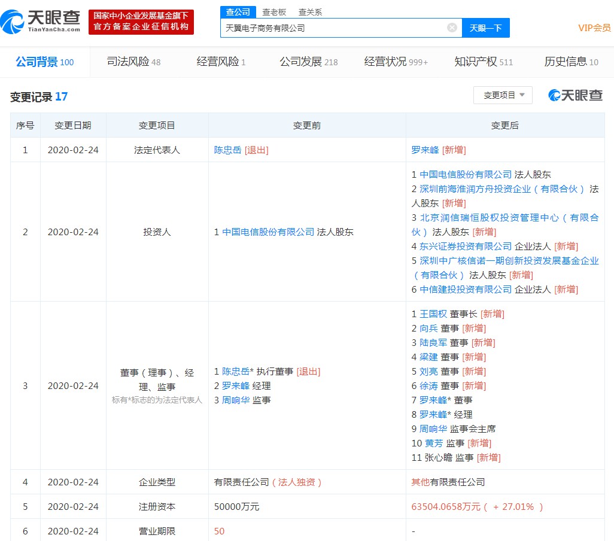The width and height of the screenshot is (614, 541).
Task: Open 罗来峰 link in 法定代表人 row
Action: pos(425,150)
